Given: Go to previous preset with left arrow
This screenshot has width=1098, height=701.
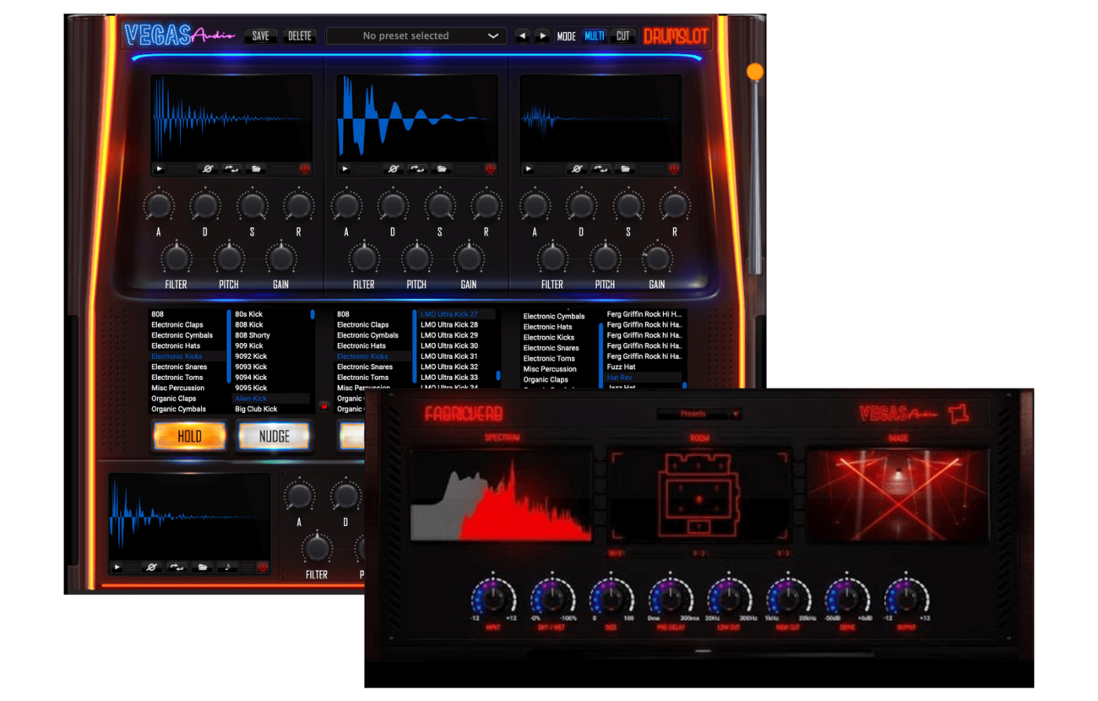Looking at the screenshot, I should point(522,36).
